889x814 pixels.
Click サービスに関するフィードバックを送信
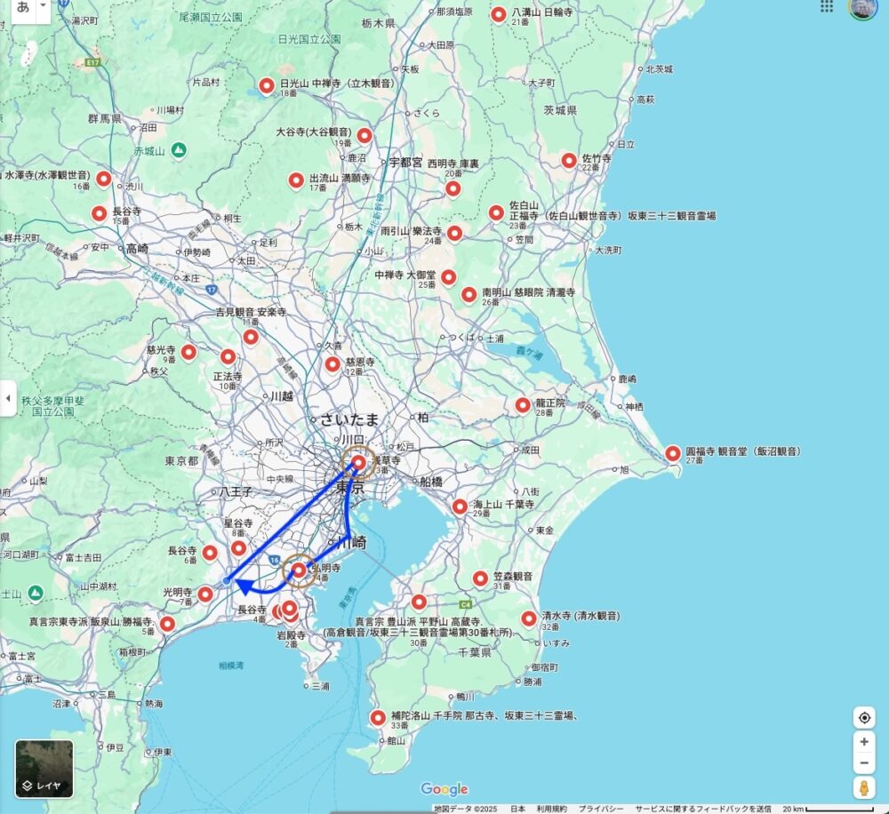click(702, 809)
